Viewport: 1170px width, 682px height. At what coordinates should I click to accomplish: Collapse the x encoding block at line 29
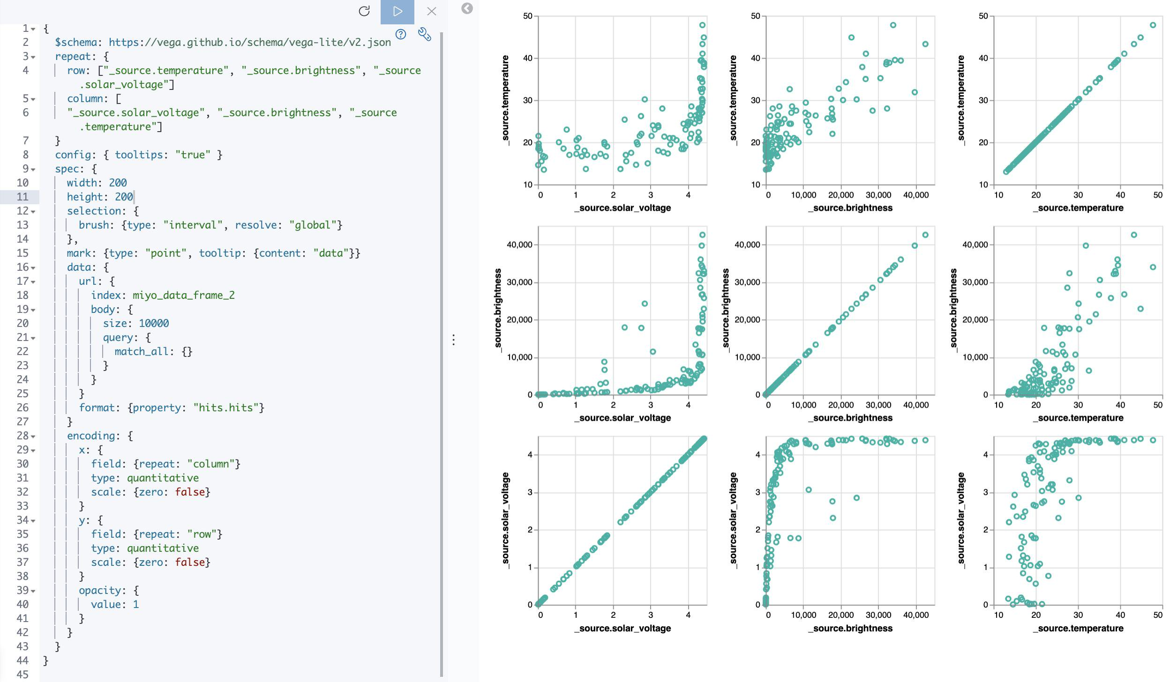click(33, 451)
